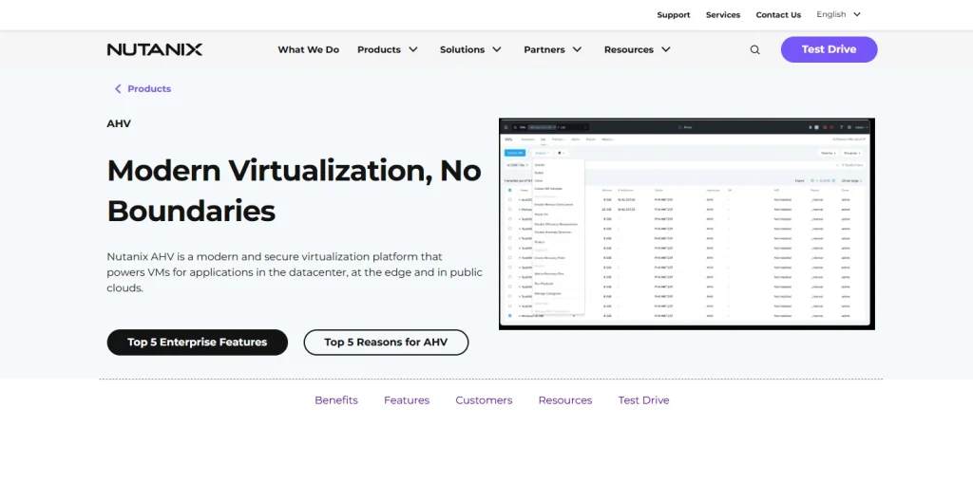This screenshot has height=482, width=973.
Task: Go back via the Products breadcrumb link
Action: (x=143, y=88)
